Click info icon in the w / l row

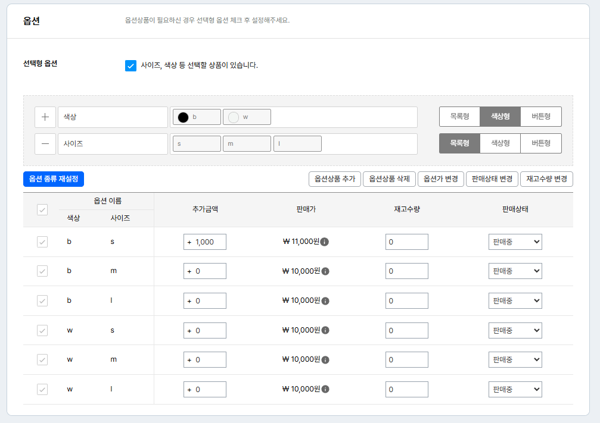point(325,389)
